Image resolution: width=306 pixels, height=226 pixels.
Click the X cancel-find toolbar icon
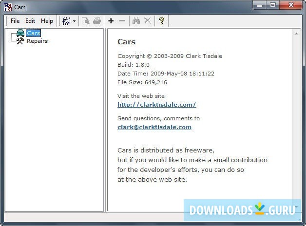[147, 20]
